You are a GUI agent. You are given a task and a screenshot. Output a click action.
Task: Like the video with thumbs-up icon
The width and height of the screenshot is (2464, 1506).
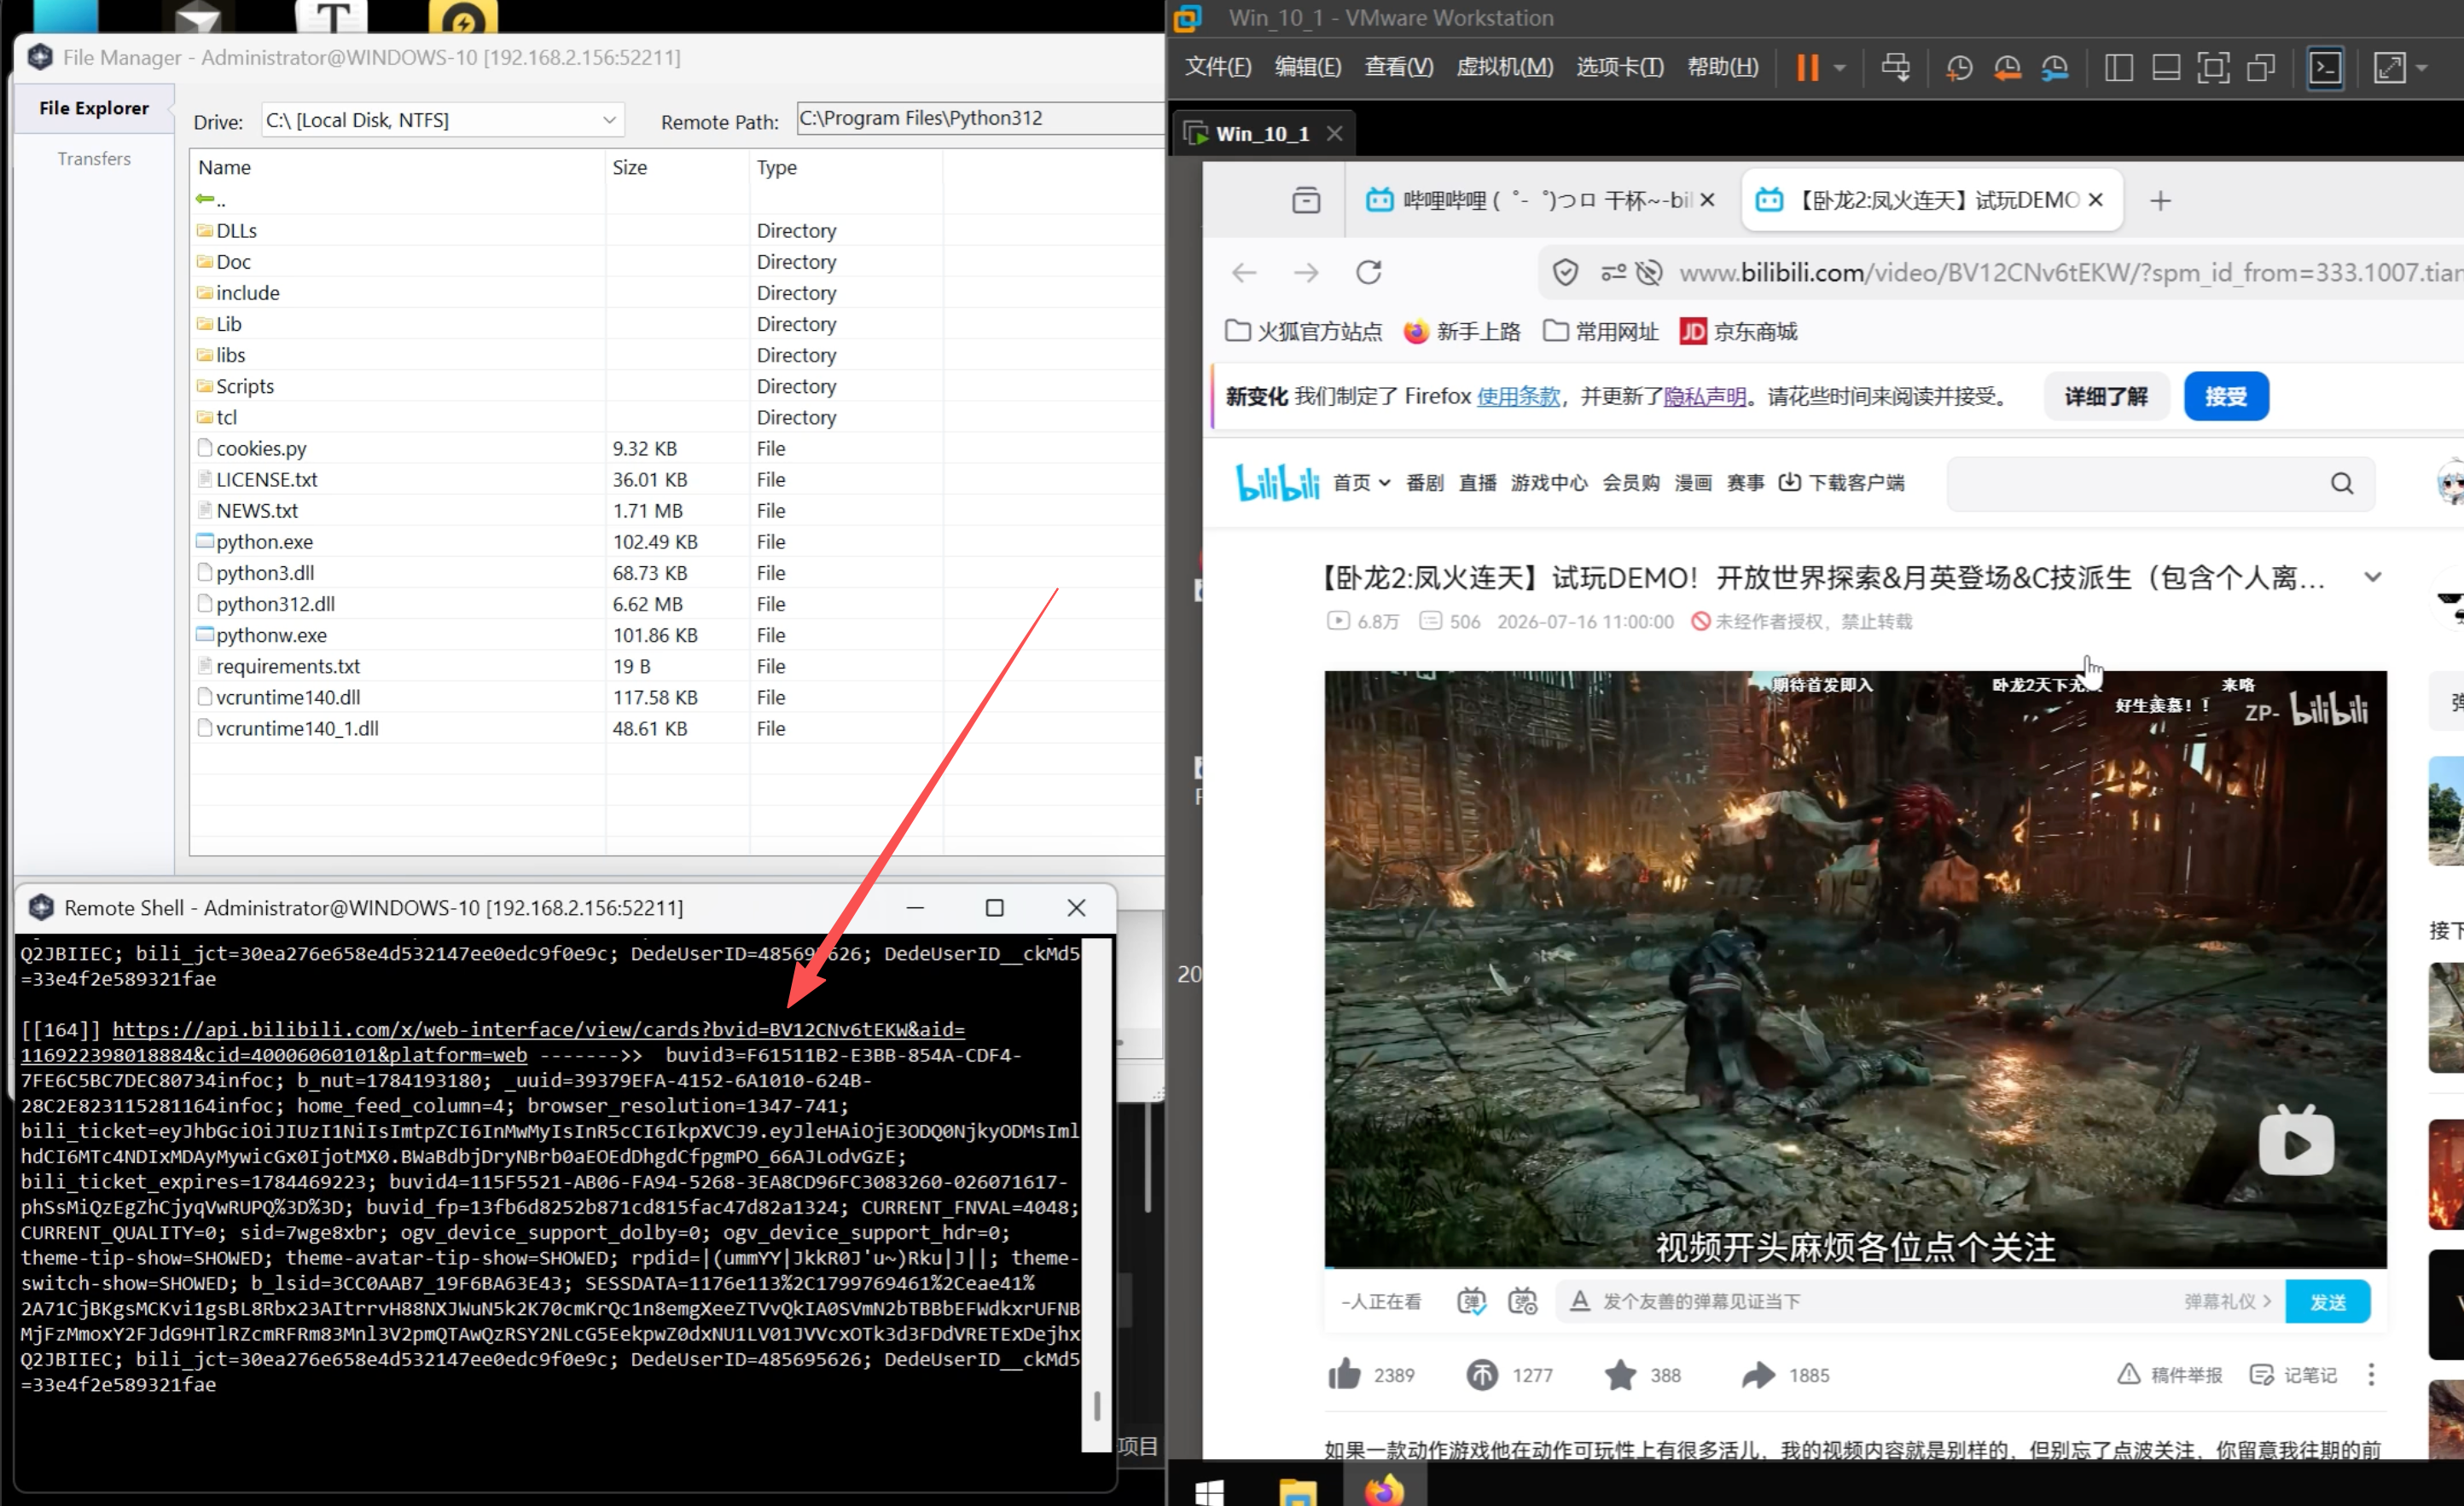click(1344, 1374)
